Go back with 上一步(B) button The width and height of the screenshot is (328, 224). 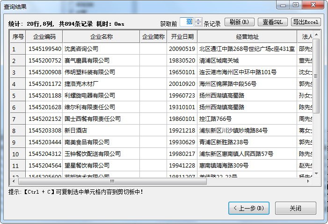pyautogui.click(x=248, y=208)
